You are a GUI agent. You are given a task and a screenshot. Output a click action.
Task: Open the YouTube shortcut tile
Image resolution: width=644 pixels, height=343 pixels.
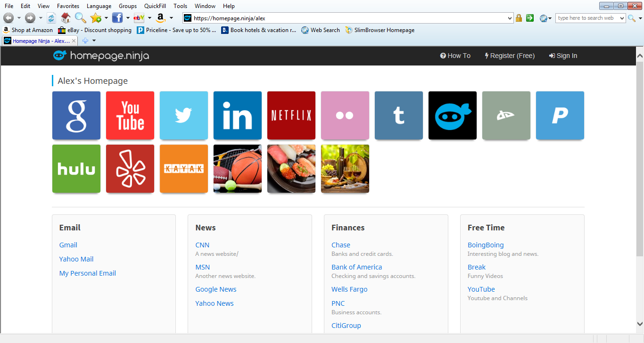(x=130, y=115)
